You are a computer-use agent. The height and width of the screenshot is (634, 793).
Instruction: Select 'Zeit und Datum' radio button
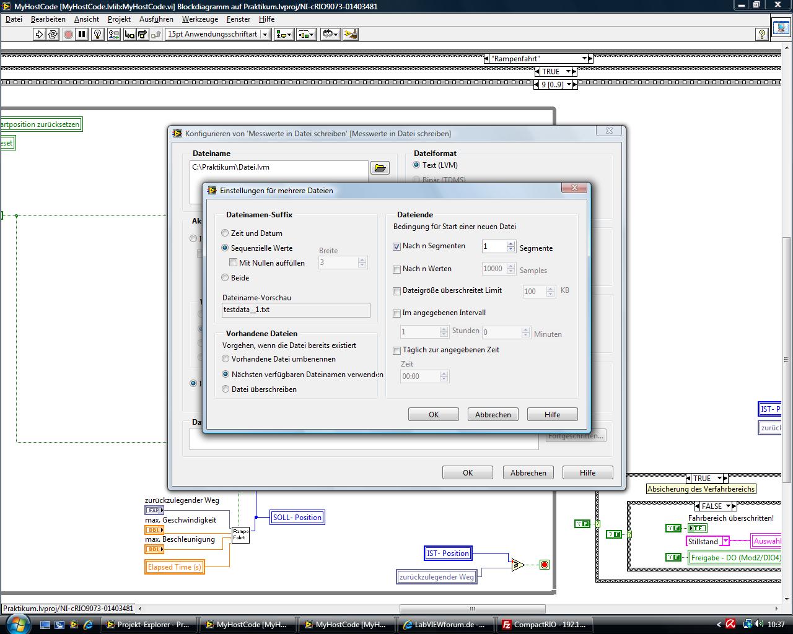tap(225, 233)
